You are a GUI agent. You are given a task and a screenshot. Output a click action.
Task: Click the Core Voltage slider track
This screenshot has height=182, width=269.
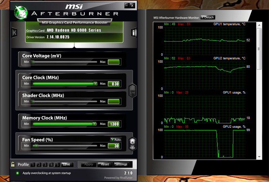(64, 62)
